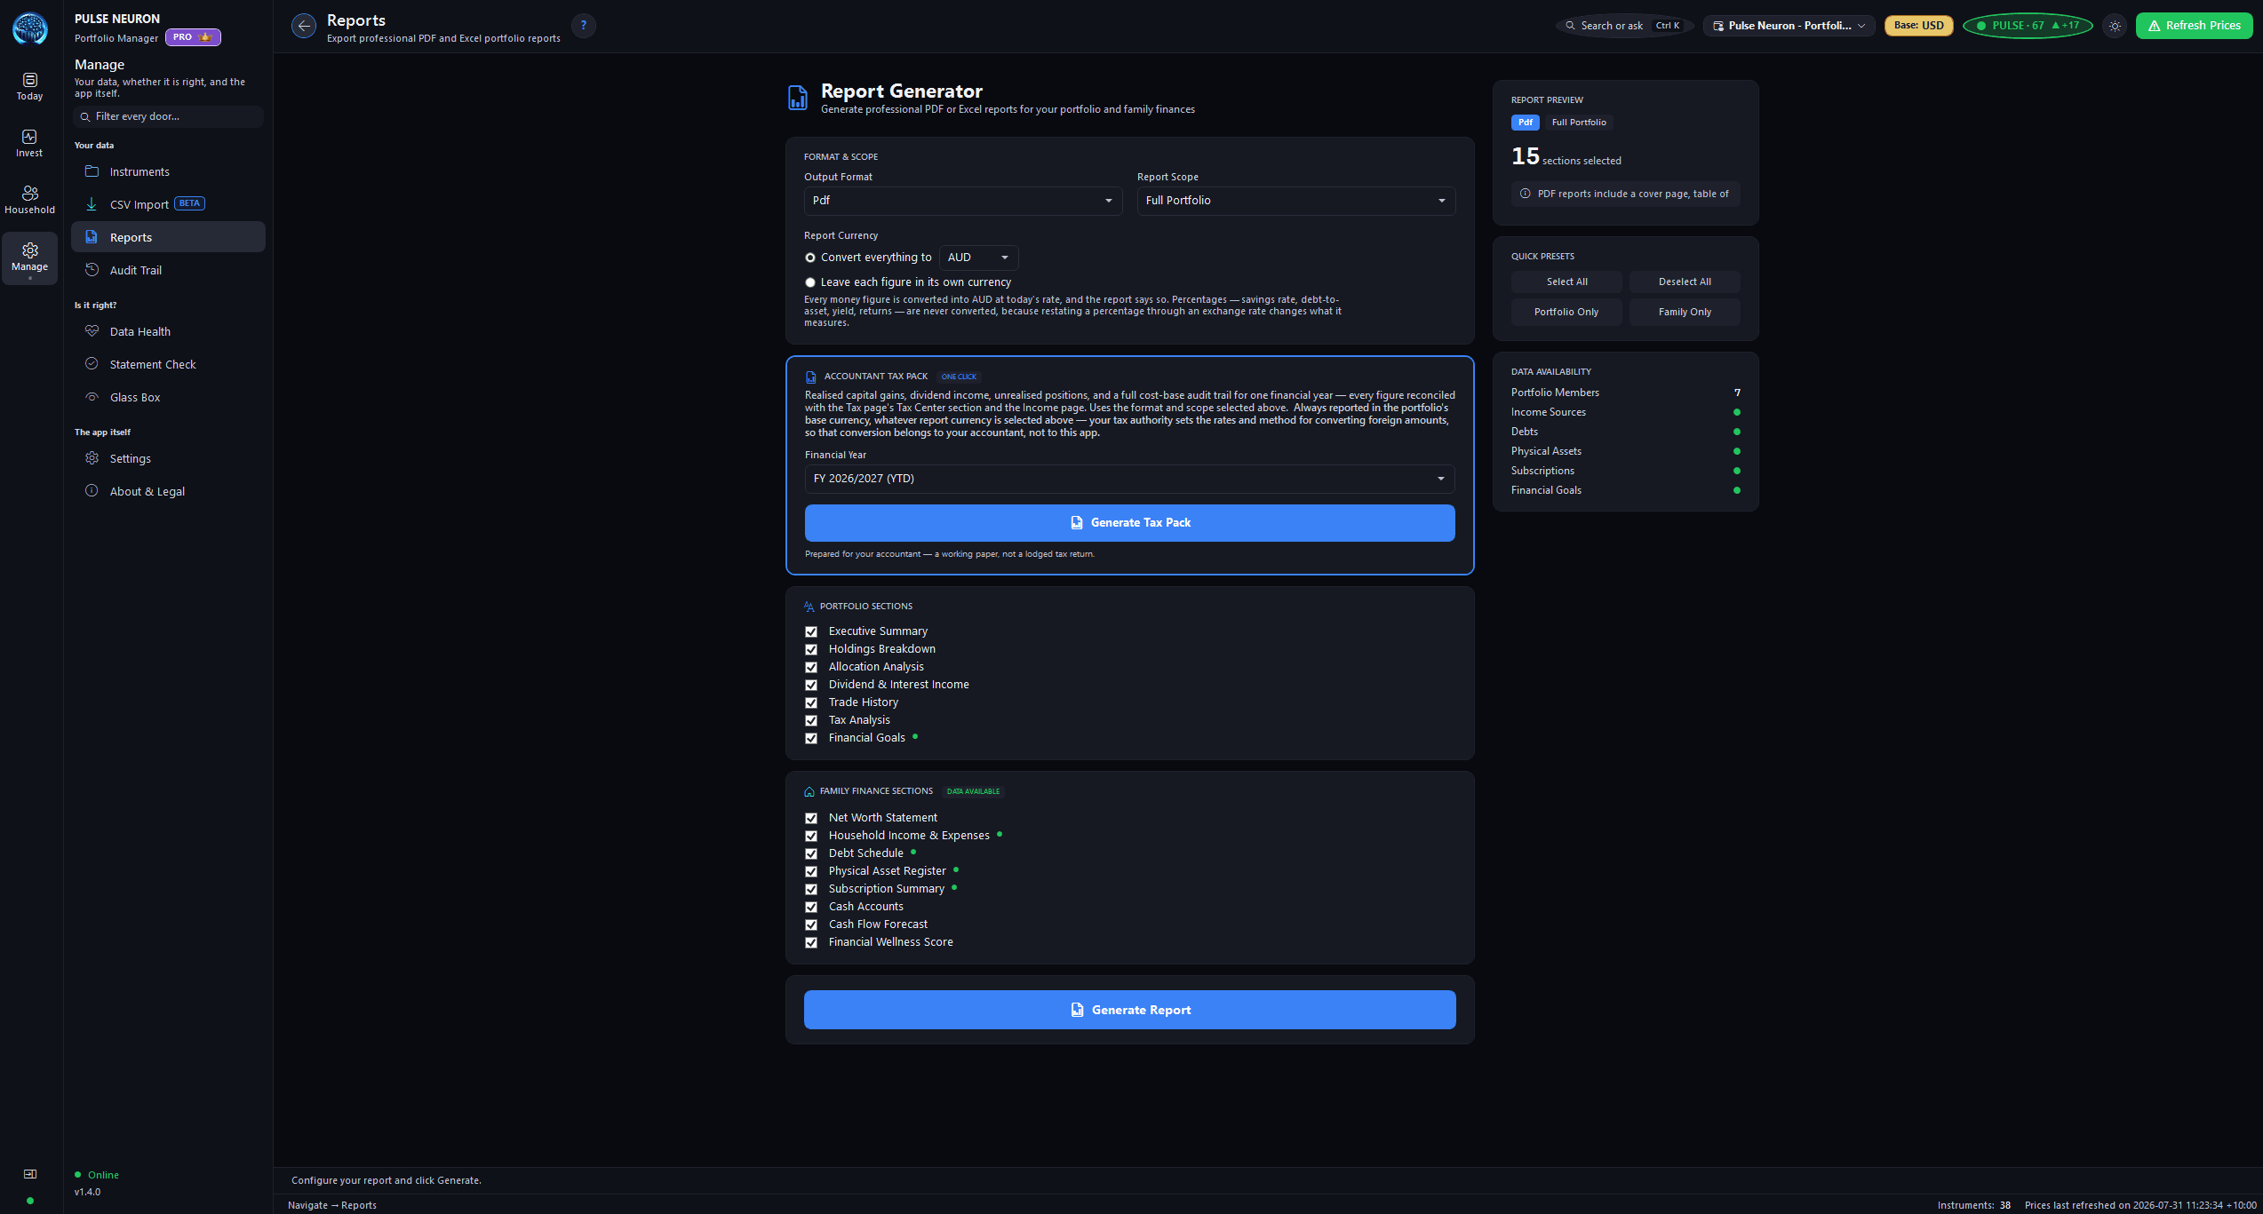Click the About & Legal info icon
This screenshot has width=2263, height=1214.
pos(92,491)
